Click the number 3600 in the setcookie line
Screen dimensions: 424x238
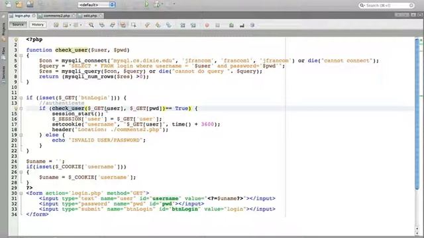click(207, 124)
